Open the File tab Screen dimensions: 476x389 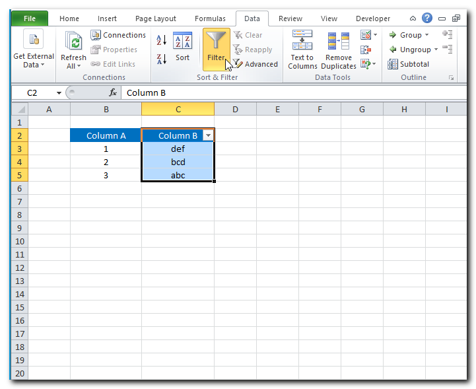(x=30, y=18)
